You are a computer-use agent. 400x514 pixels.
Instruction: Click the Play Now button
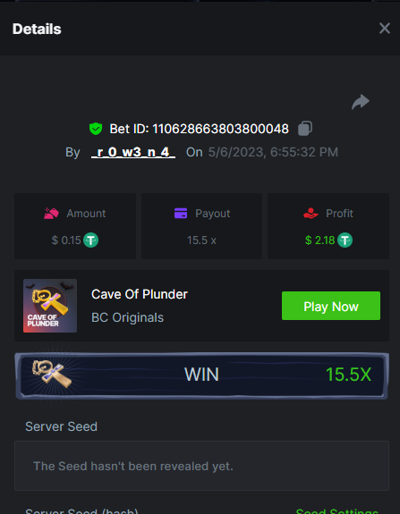pyautogui.click(x=331, y=306)
